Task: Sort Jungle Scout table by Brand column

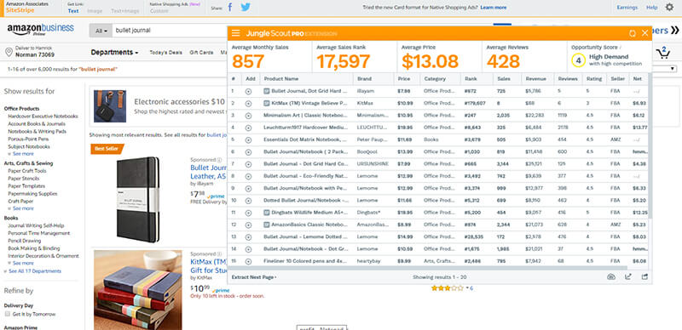Action: pos(365,79)
